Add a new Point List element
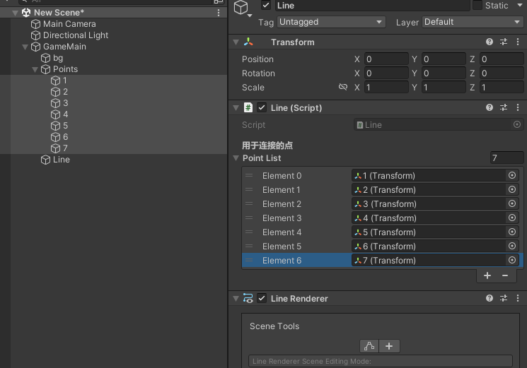The image size is (527, 368). click(x=487, y=275)
